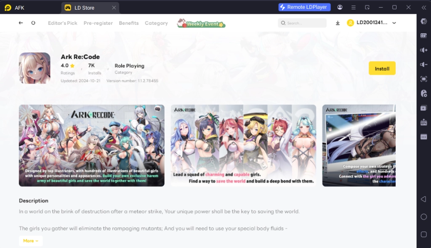Screen dimensions: 431x248
Task: Click the Remote LDPlayer button
Action: pyautogui.click(x=304, y=7)
